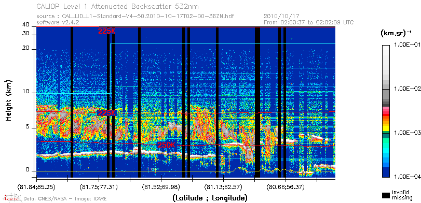This screenshot has height=203, width=421.
Task: Click the '(81.75;77.31)' axis tick label
Action: click(x=99, y=187)
